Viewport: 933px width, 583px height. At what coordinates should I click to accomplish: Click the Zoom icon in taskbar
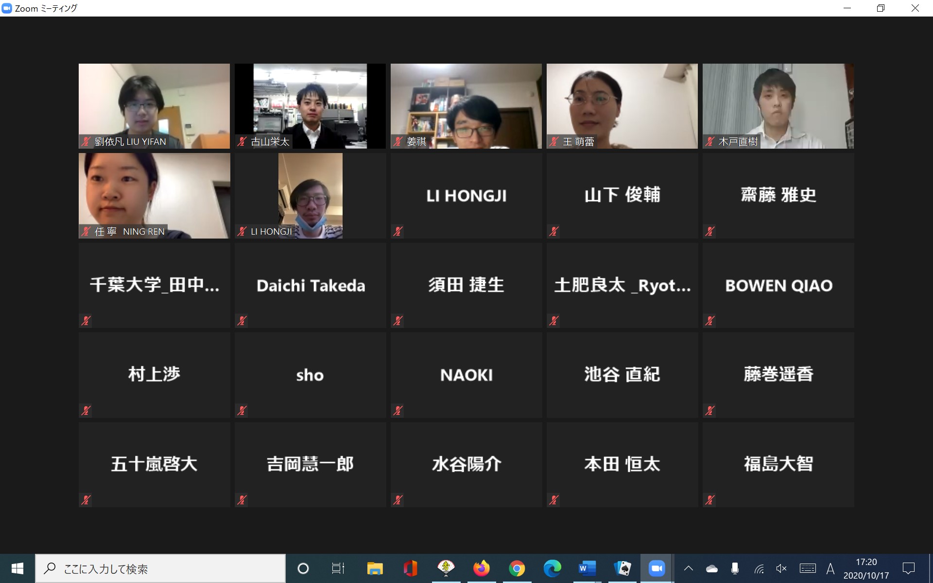click(x=657, y=568)
